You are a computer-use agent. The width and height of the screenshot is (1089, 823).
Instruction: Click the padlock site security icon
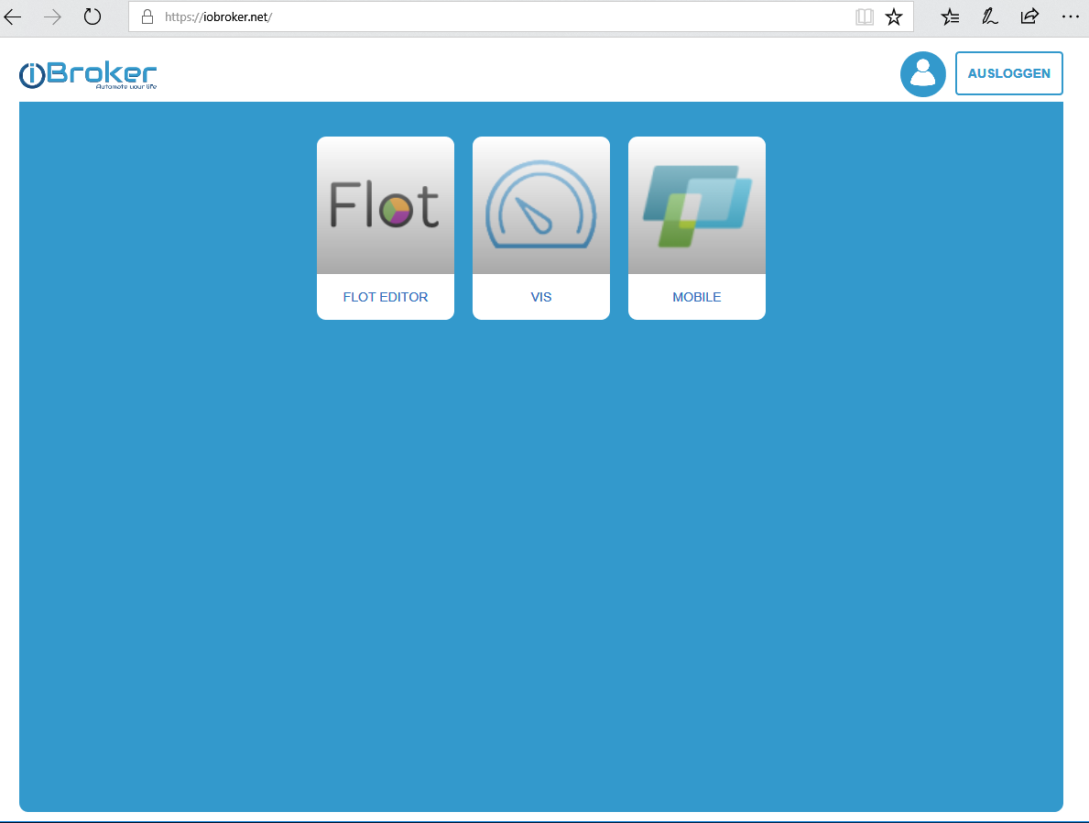pos(147,16)
